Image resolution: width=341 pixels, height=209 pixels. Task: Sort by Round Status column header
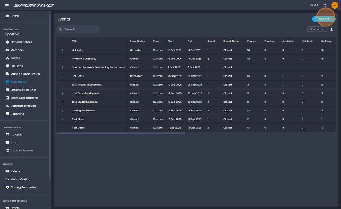[x=231, y=41]
